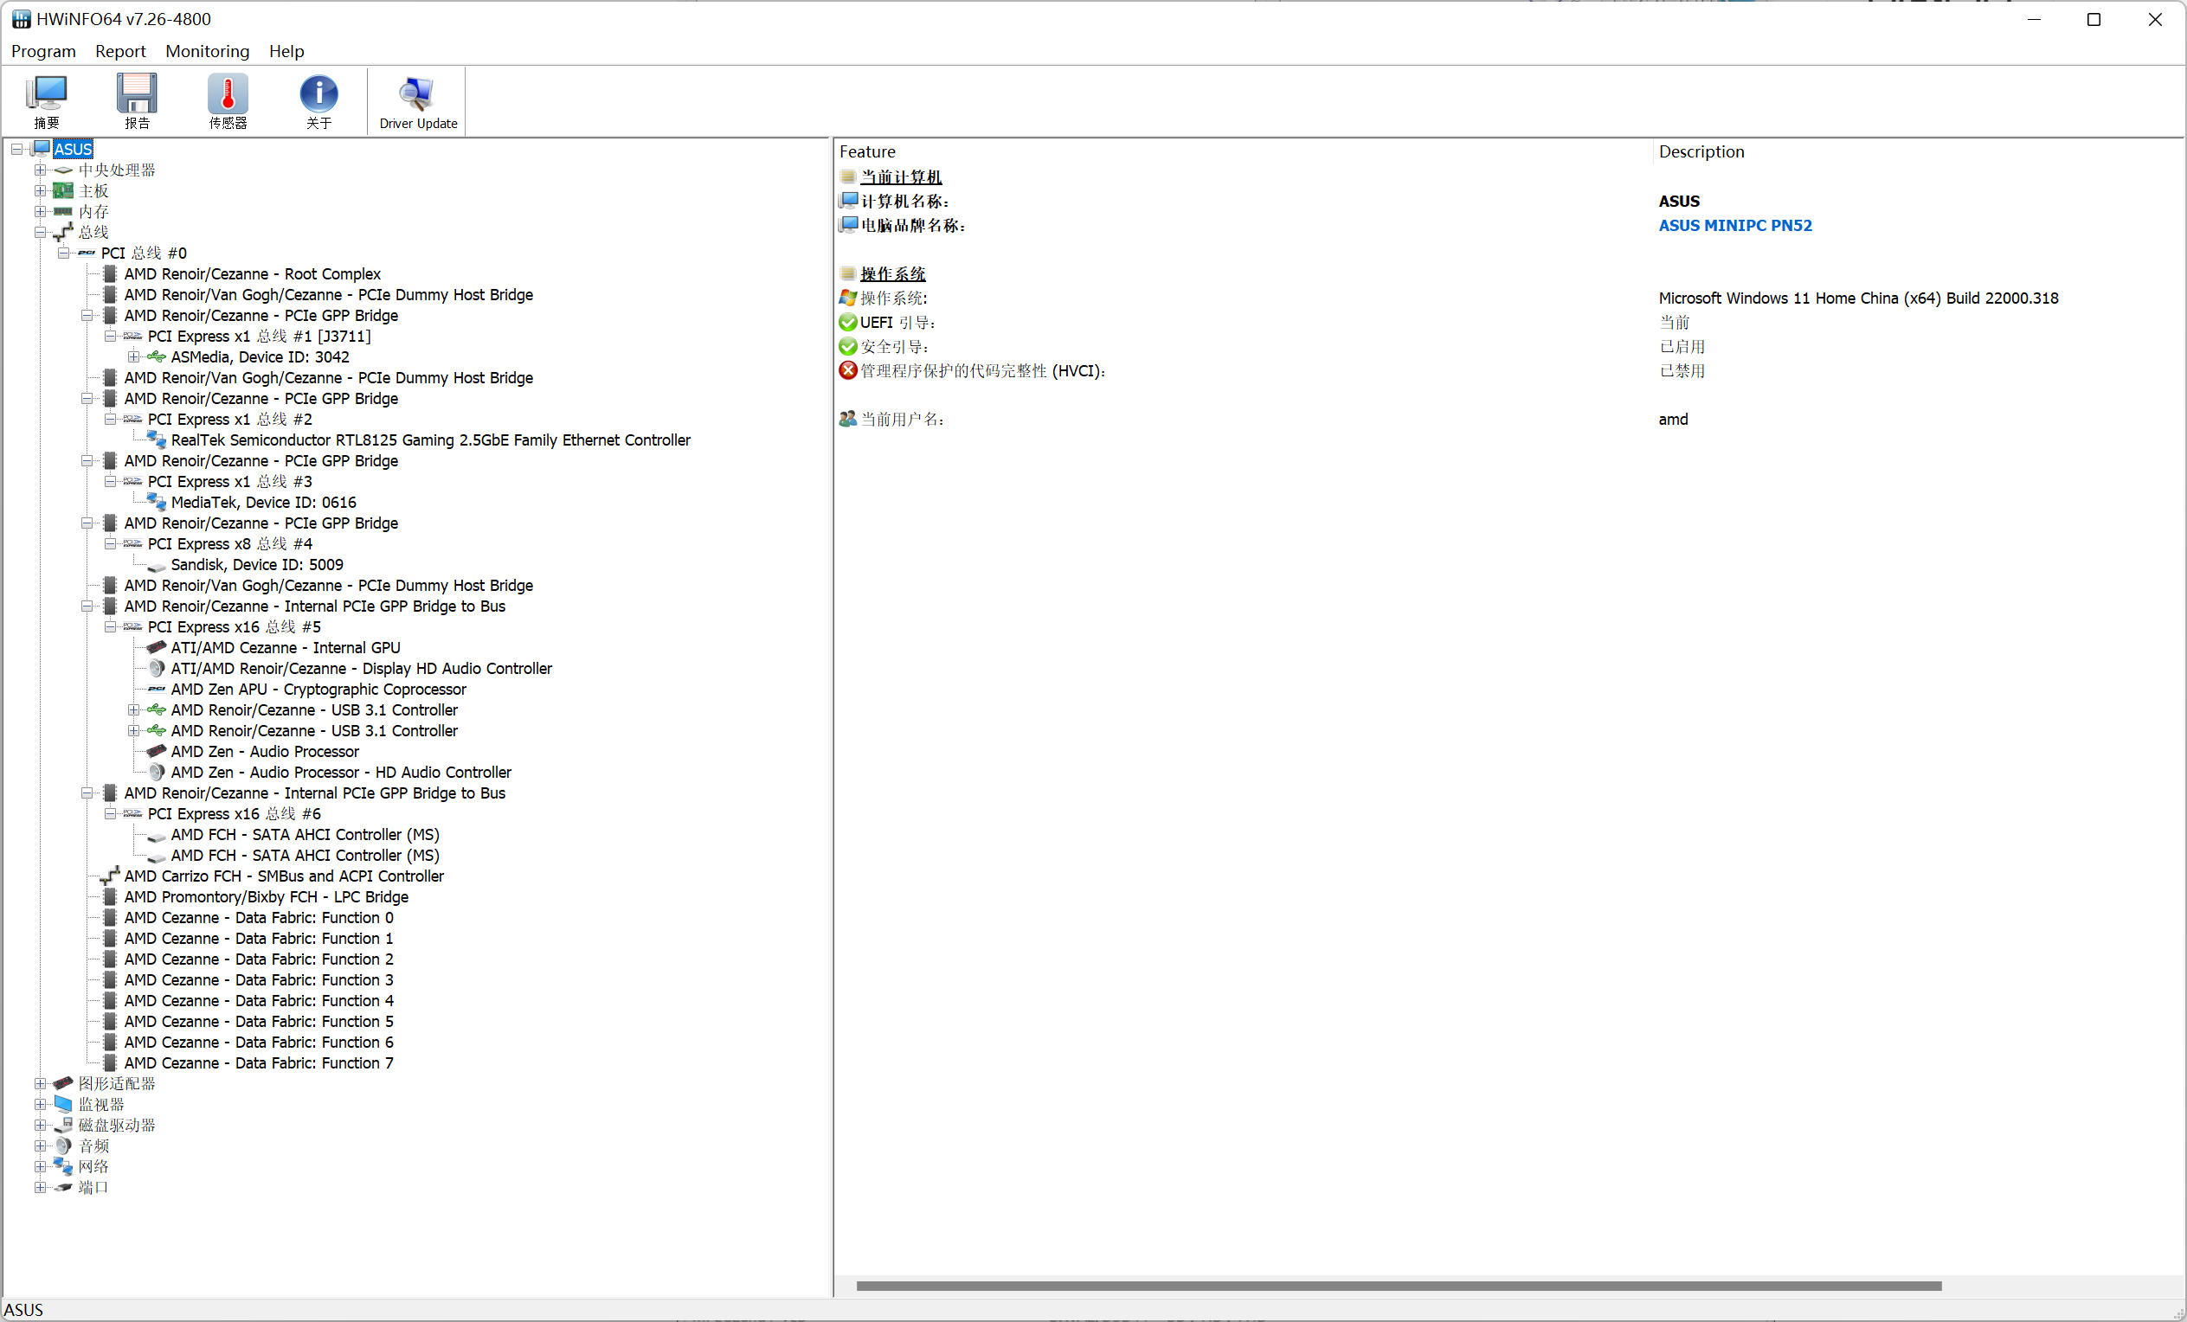Image resolution: width=2187 pixels, height=1322 pixels.
Task: Select AMD Cezanne - Data Fabric: Function 7
Action: coord(258,1063)
